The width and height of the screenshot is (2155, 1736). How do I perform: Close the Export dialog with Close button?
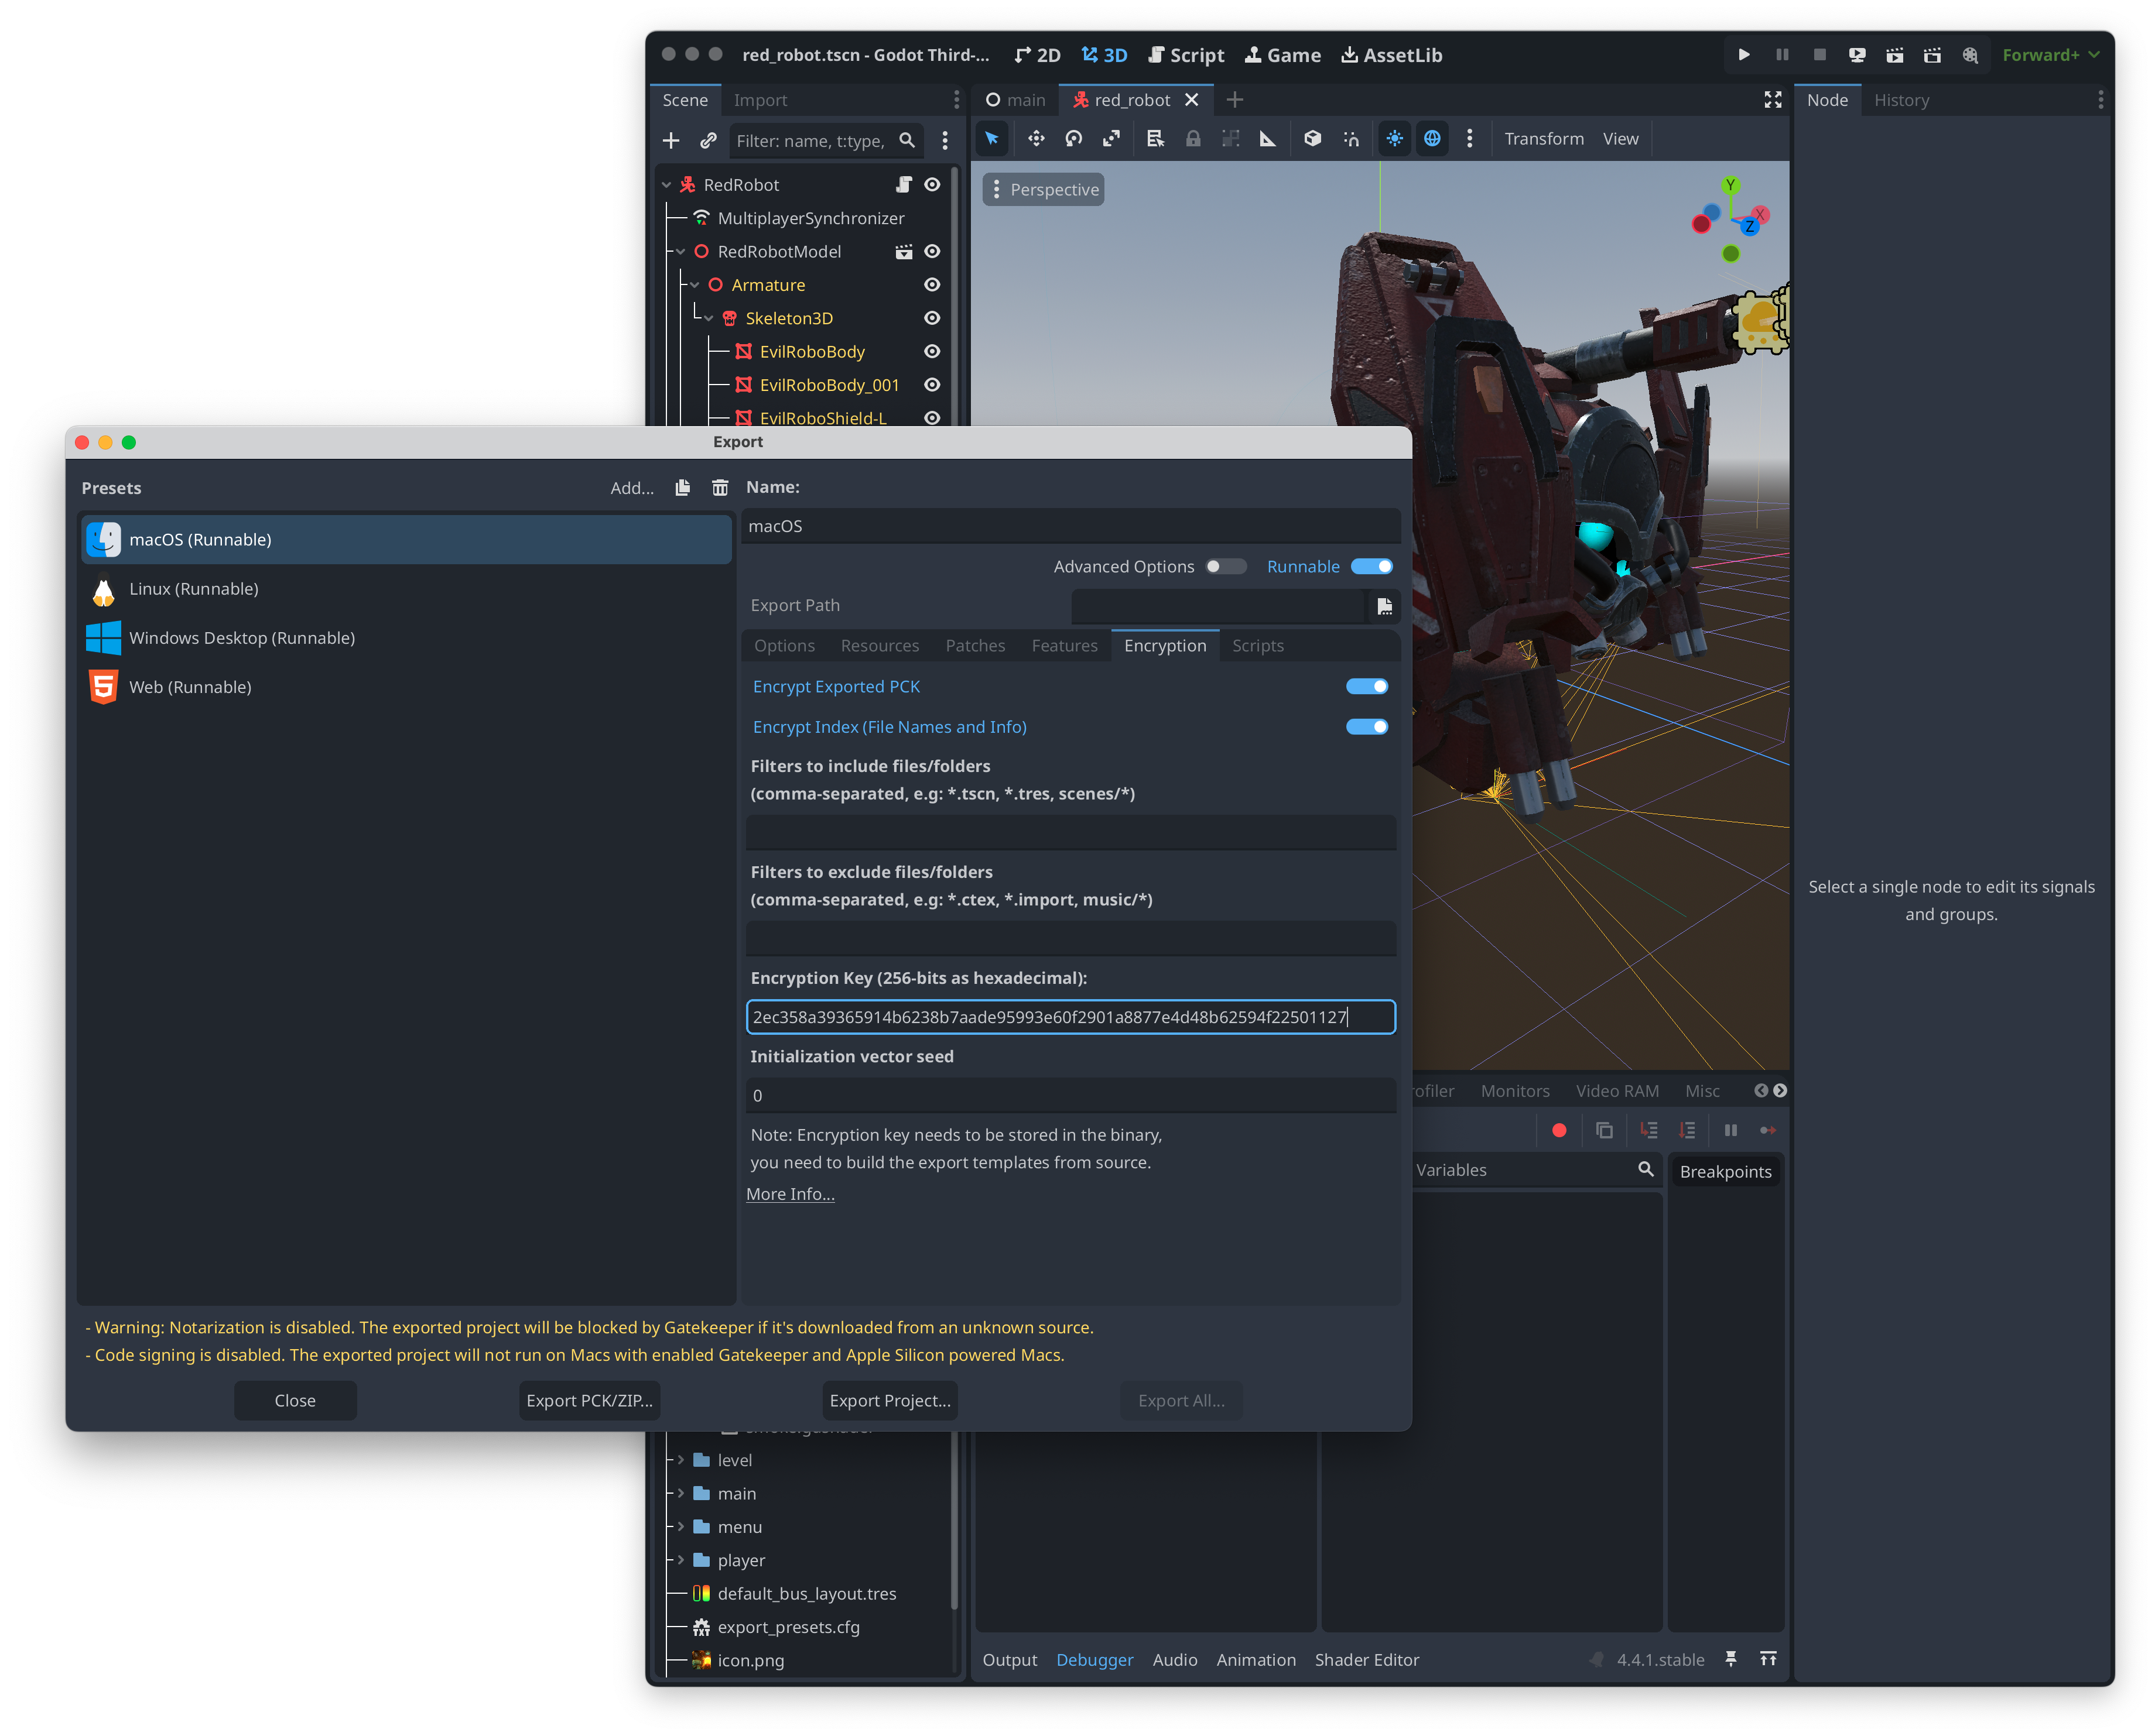(295, 1402)
